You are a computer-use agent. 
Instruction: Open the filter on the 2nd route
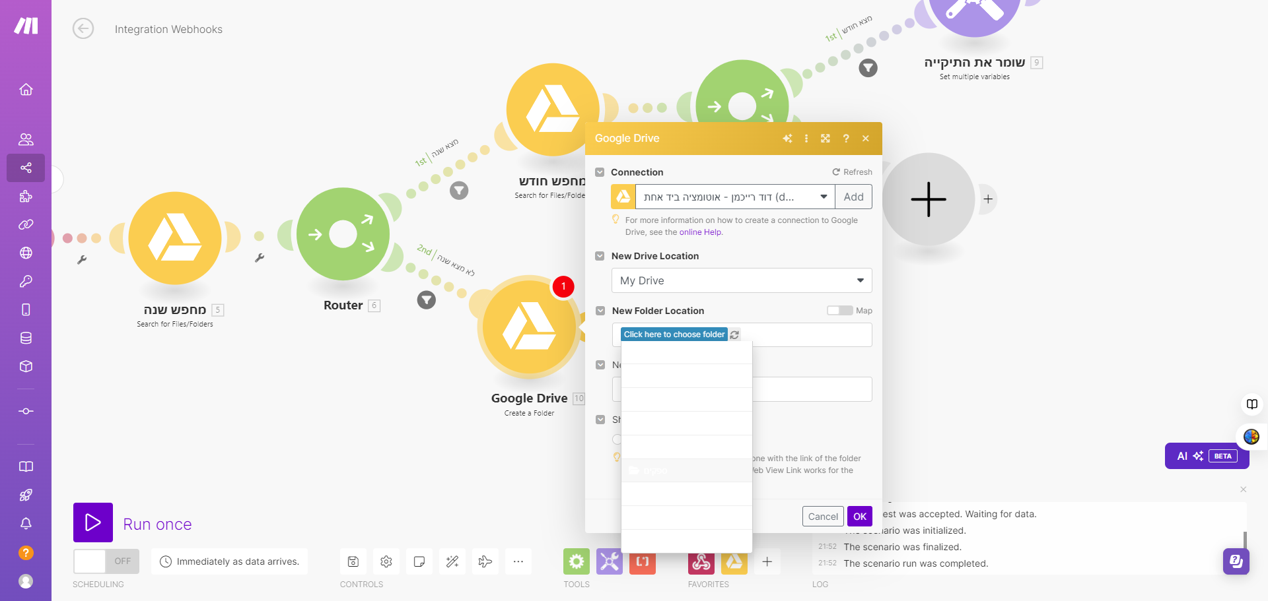[x=427, y=300]
